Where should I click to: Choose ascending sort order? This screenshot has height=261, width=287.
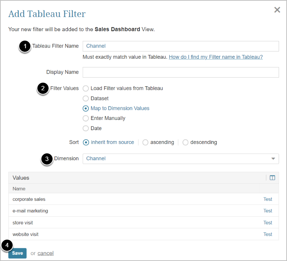tap(145, 142)
